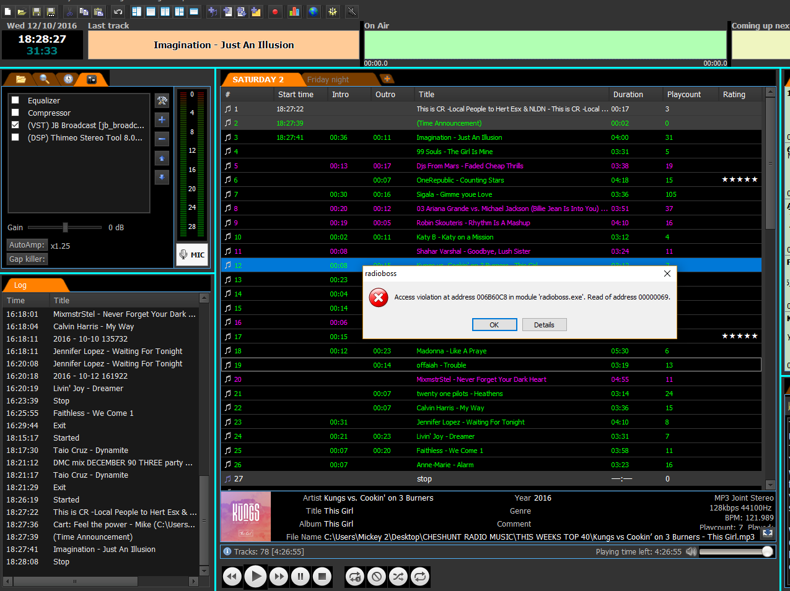Click the globe broadcast toolbar icon
The width and height of the screenshot is (790, 591).
coord(314,12)
